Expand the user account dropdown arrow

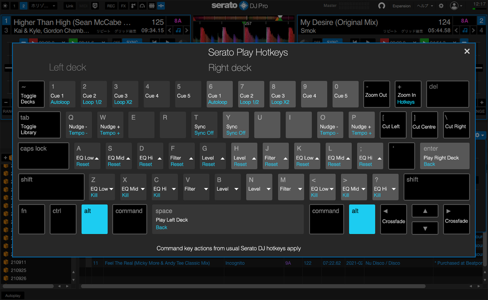click(x=461, y=6)
